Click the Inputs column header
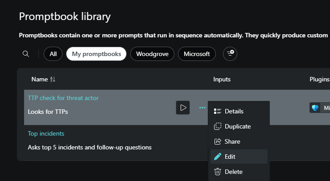 pyautogui.click(x=222, y=79)
